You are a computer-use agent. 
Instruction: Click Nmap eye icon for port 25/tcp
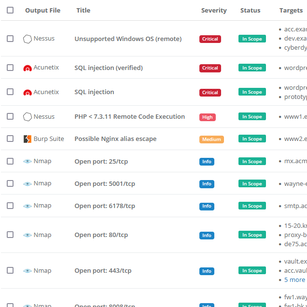point(28,161)
